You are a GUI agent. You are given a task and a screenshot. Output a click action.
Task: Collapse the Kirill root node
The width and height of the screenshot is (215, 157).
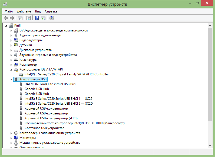[6, 26]
